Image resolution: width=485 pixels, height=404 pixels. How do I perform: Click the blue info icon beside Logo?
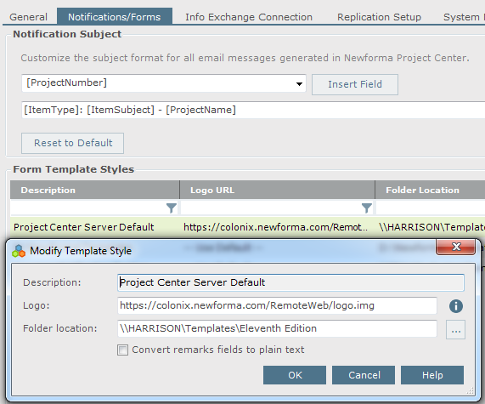pyautogui.click(x=456, y=306)
